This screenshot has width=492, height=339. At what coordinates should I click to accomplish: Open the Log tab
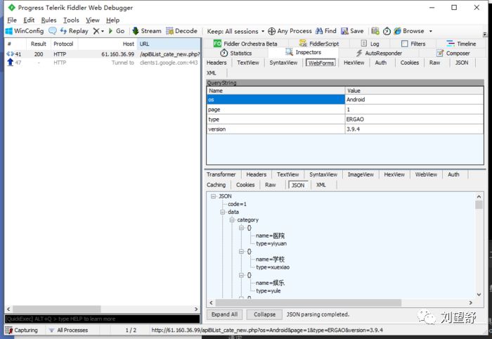click(x=370, y=44)
